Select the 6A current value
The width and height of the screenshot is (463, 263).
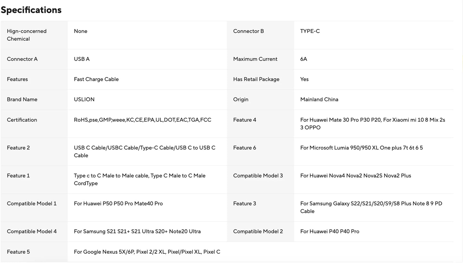(x=303, y=59)
